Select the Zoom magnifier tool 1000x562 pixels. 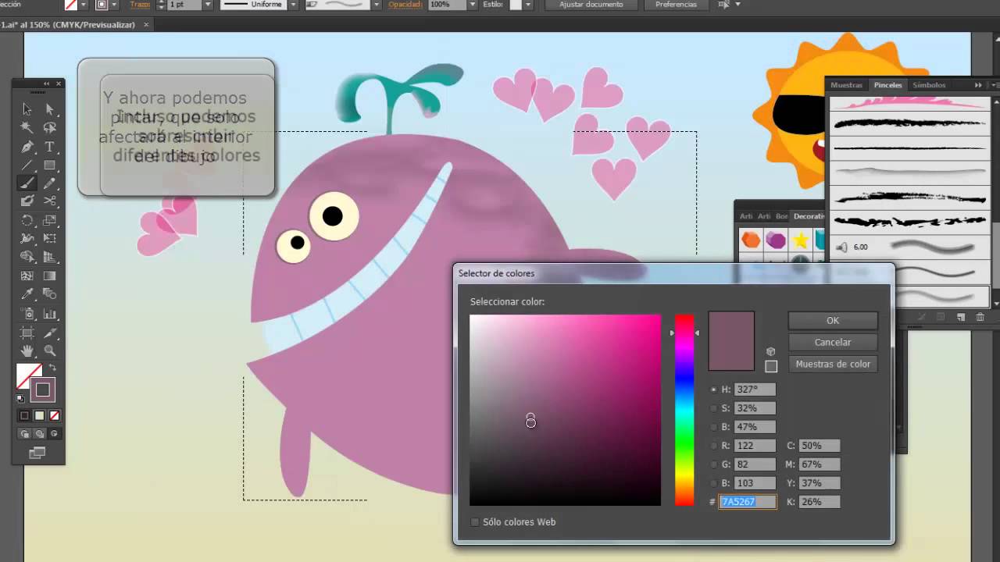pyautogui.click(x=50, y=350)
